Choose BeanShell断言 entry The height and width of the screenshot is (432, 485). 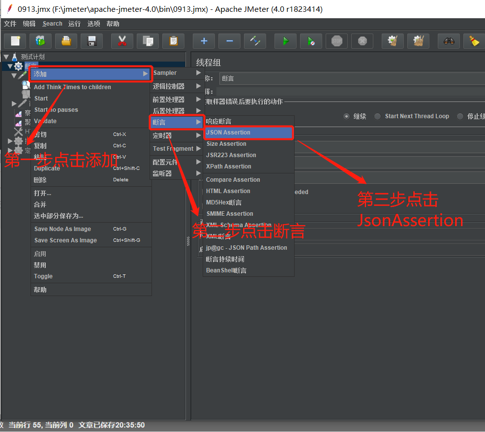[249, 270]
